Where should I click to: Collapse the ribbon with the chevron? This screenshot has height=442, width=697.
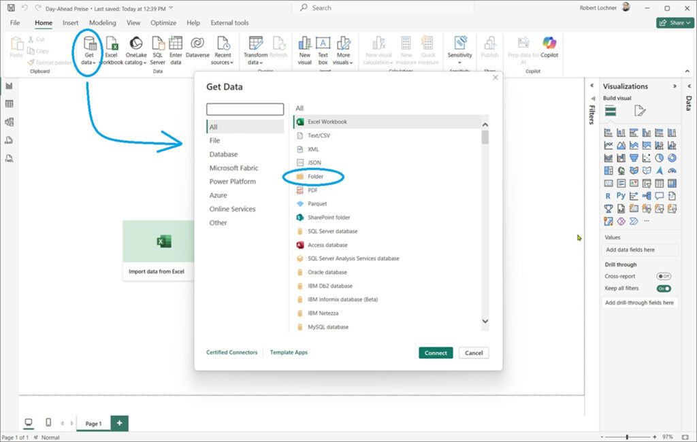point(687,71)
